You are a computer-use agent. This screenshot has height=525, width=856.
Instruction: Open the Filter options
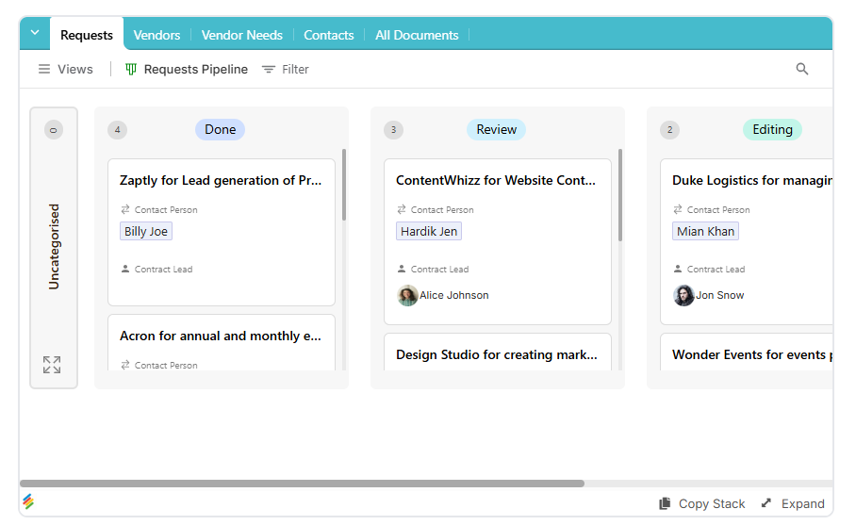pos(286,70)
